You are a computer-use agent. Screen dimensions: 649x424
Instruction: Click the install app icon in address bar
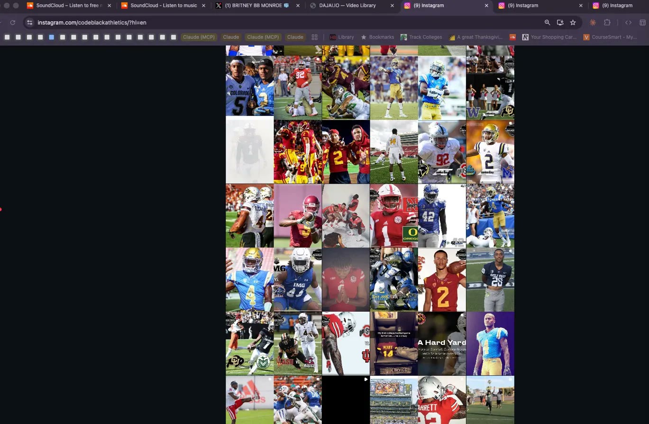click(560, 22)
